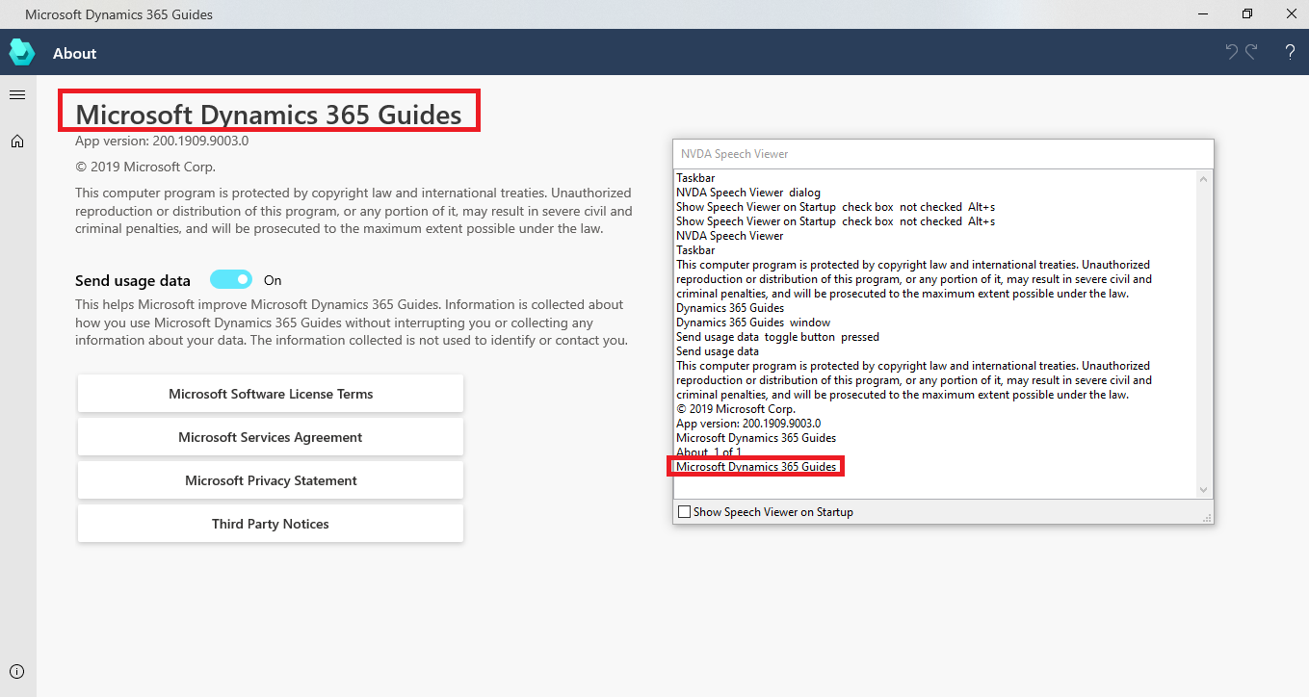Click the NVDA Speech Viewer title bar
Screen dimensions: 1309x697
pyautogui.click(x=942, y=154)
